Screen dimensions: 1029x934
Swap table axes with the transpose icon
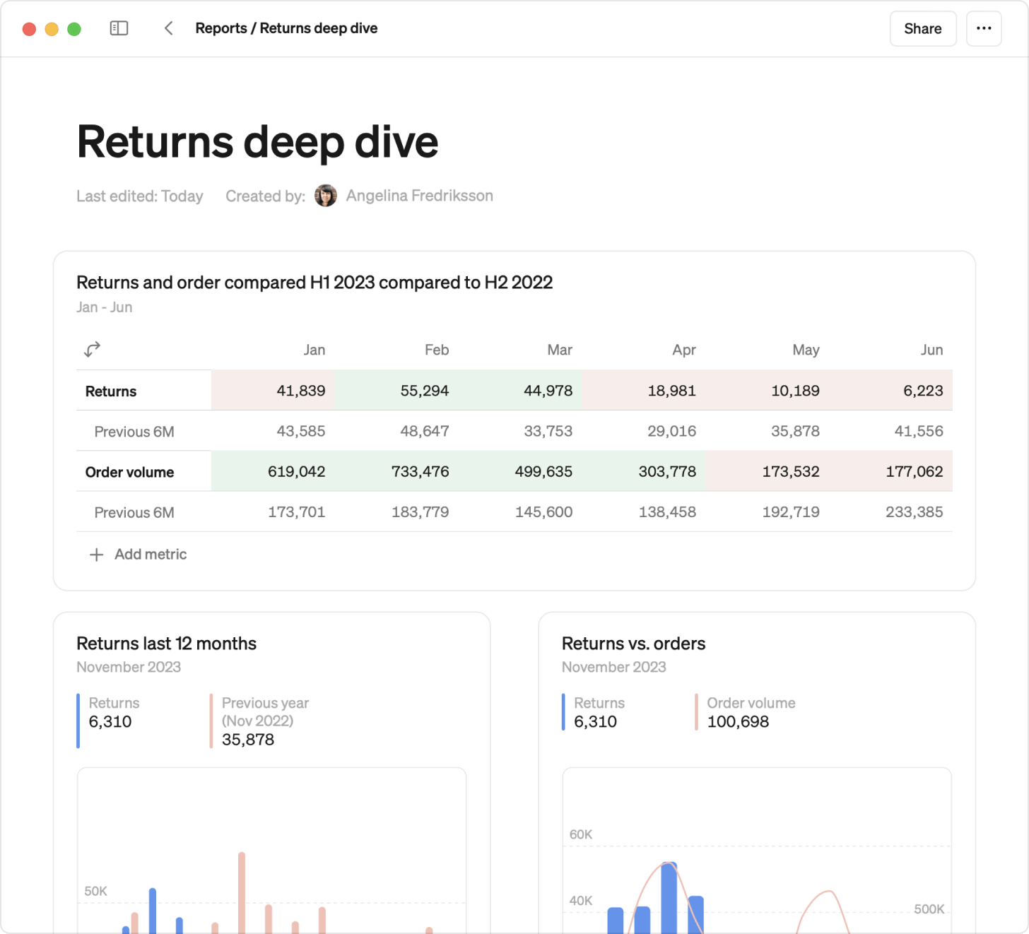pyautogui.click(x=93, y=349)
